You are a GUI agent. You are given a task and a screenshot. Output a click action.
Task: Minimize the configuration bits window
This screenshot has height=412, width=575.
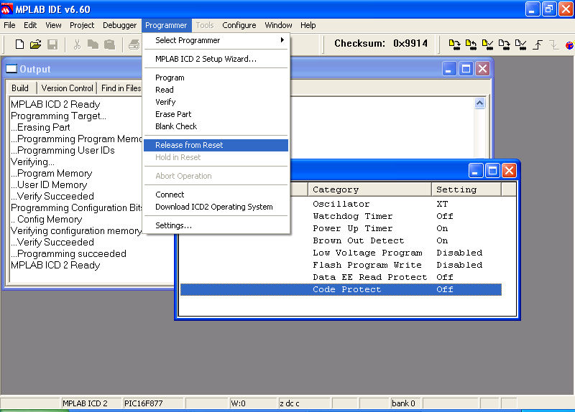(475, 171)
